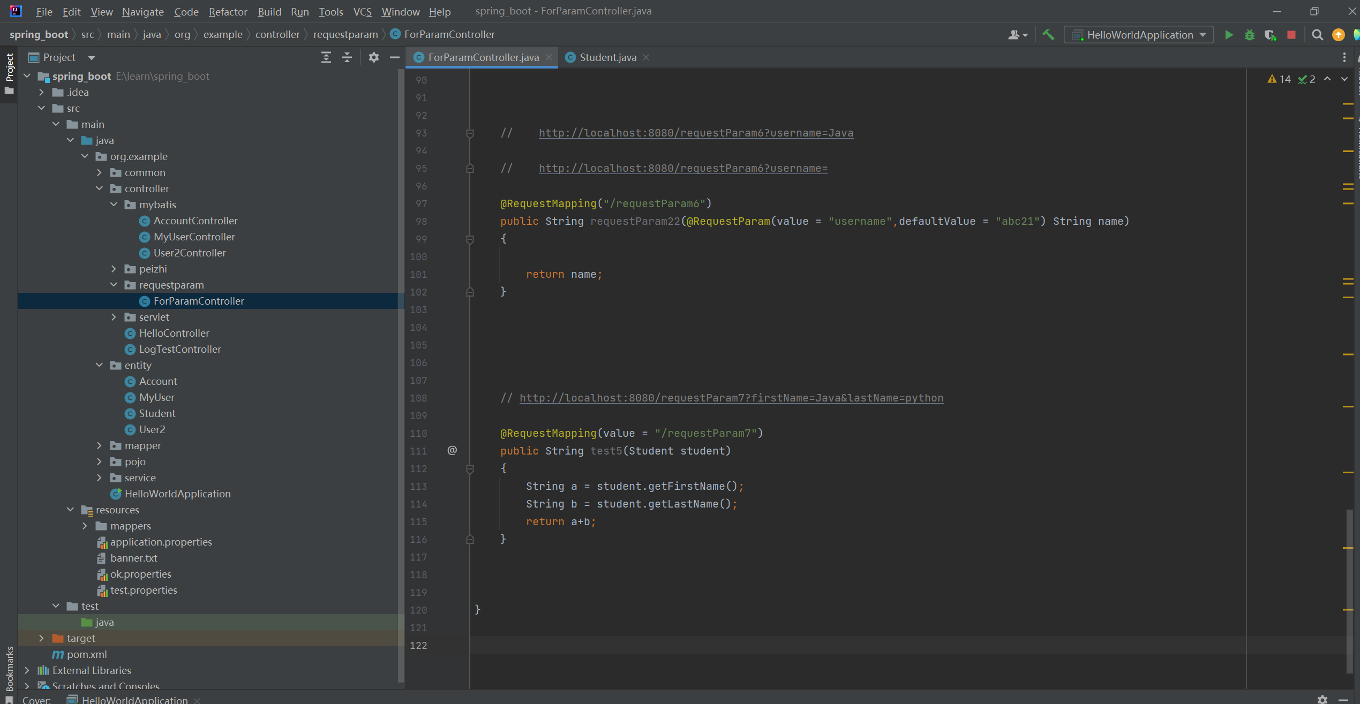Open pom.xml in the project tree
The image size is (1360, 704).
[87, 654]
